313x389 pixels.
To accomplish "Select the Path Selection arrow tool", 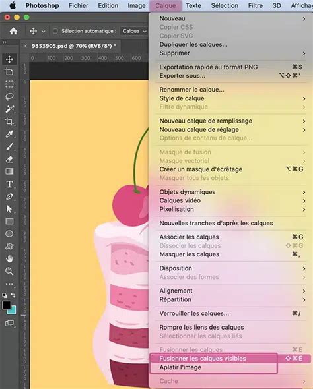I will 9,209.
